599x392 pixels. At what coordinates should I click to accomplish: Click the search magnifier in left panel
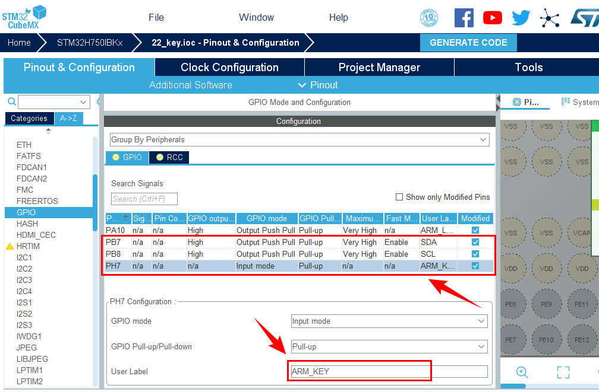pyautogui.click(x=11, y=101)
